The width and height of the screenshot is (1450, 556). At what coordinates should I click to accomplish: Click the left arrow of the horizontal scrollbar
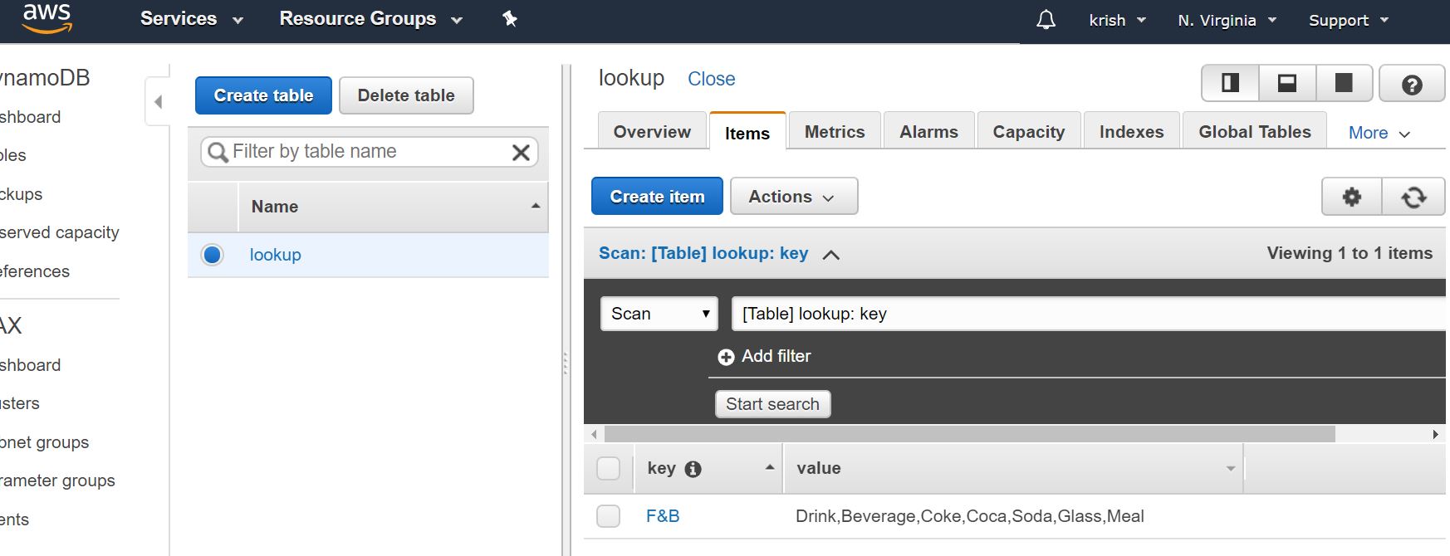594,434
